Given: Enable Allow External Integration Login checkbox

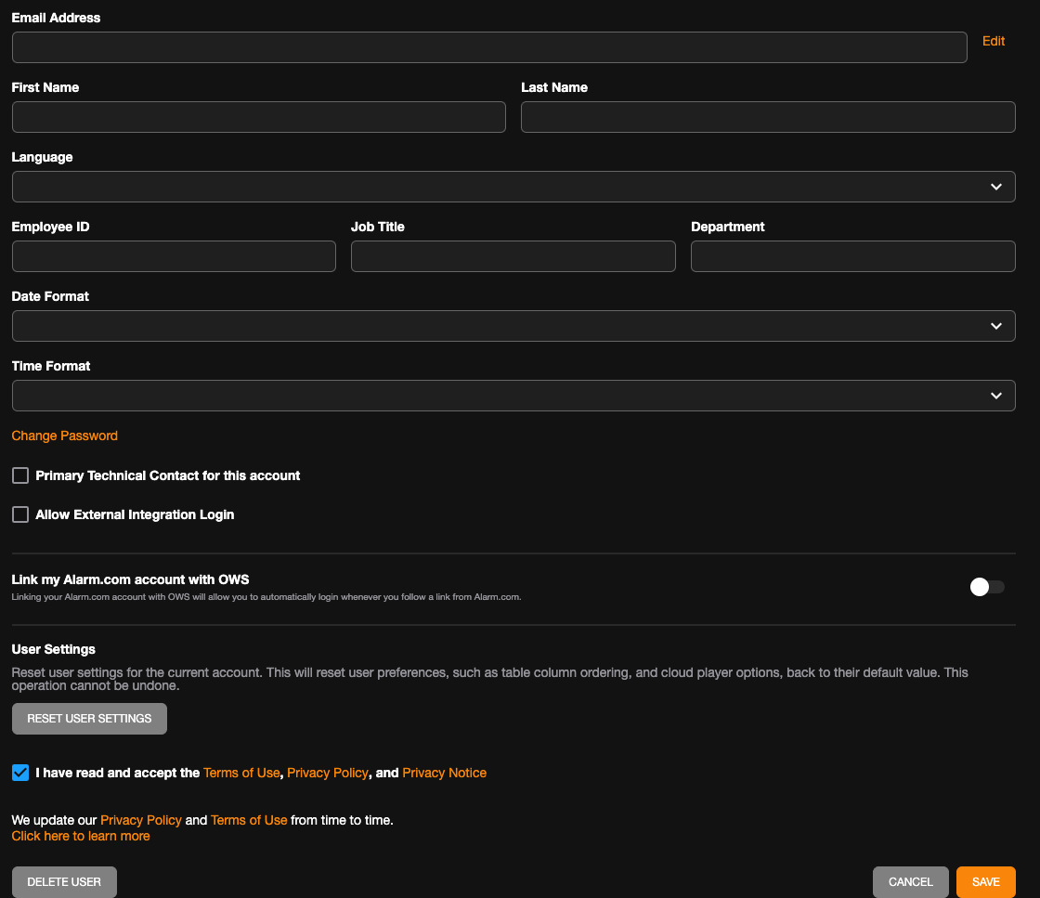Looking at the screenshot, I should (x=20, y=514).
